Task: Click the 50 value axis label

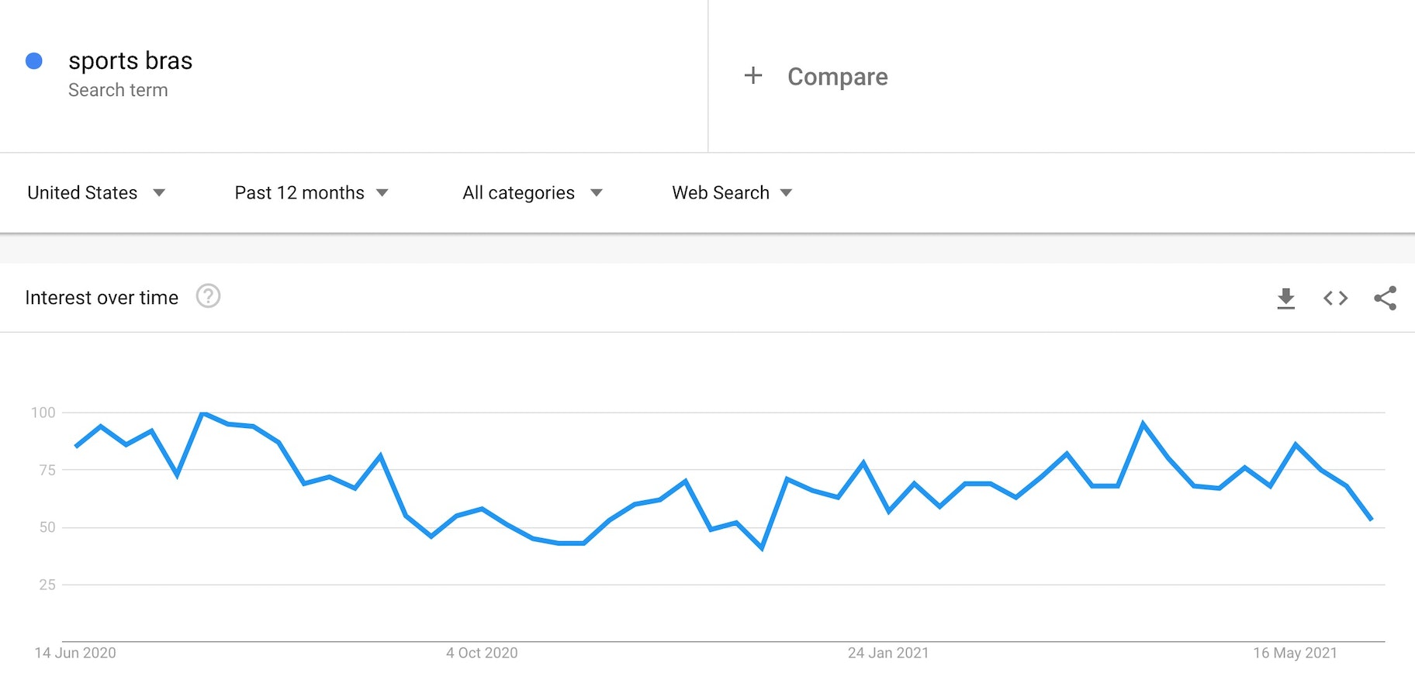Action: coord(47,527)
